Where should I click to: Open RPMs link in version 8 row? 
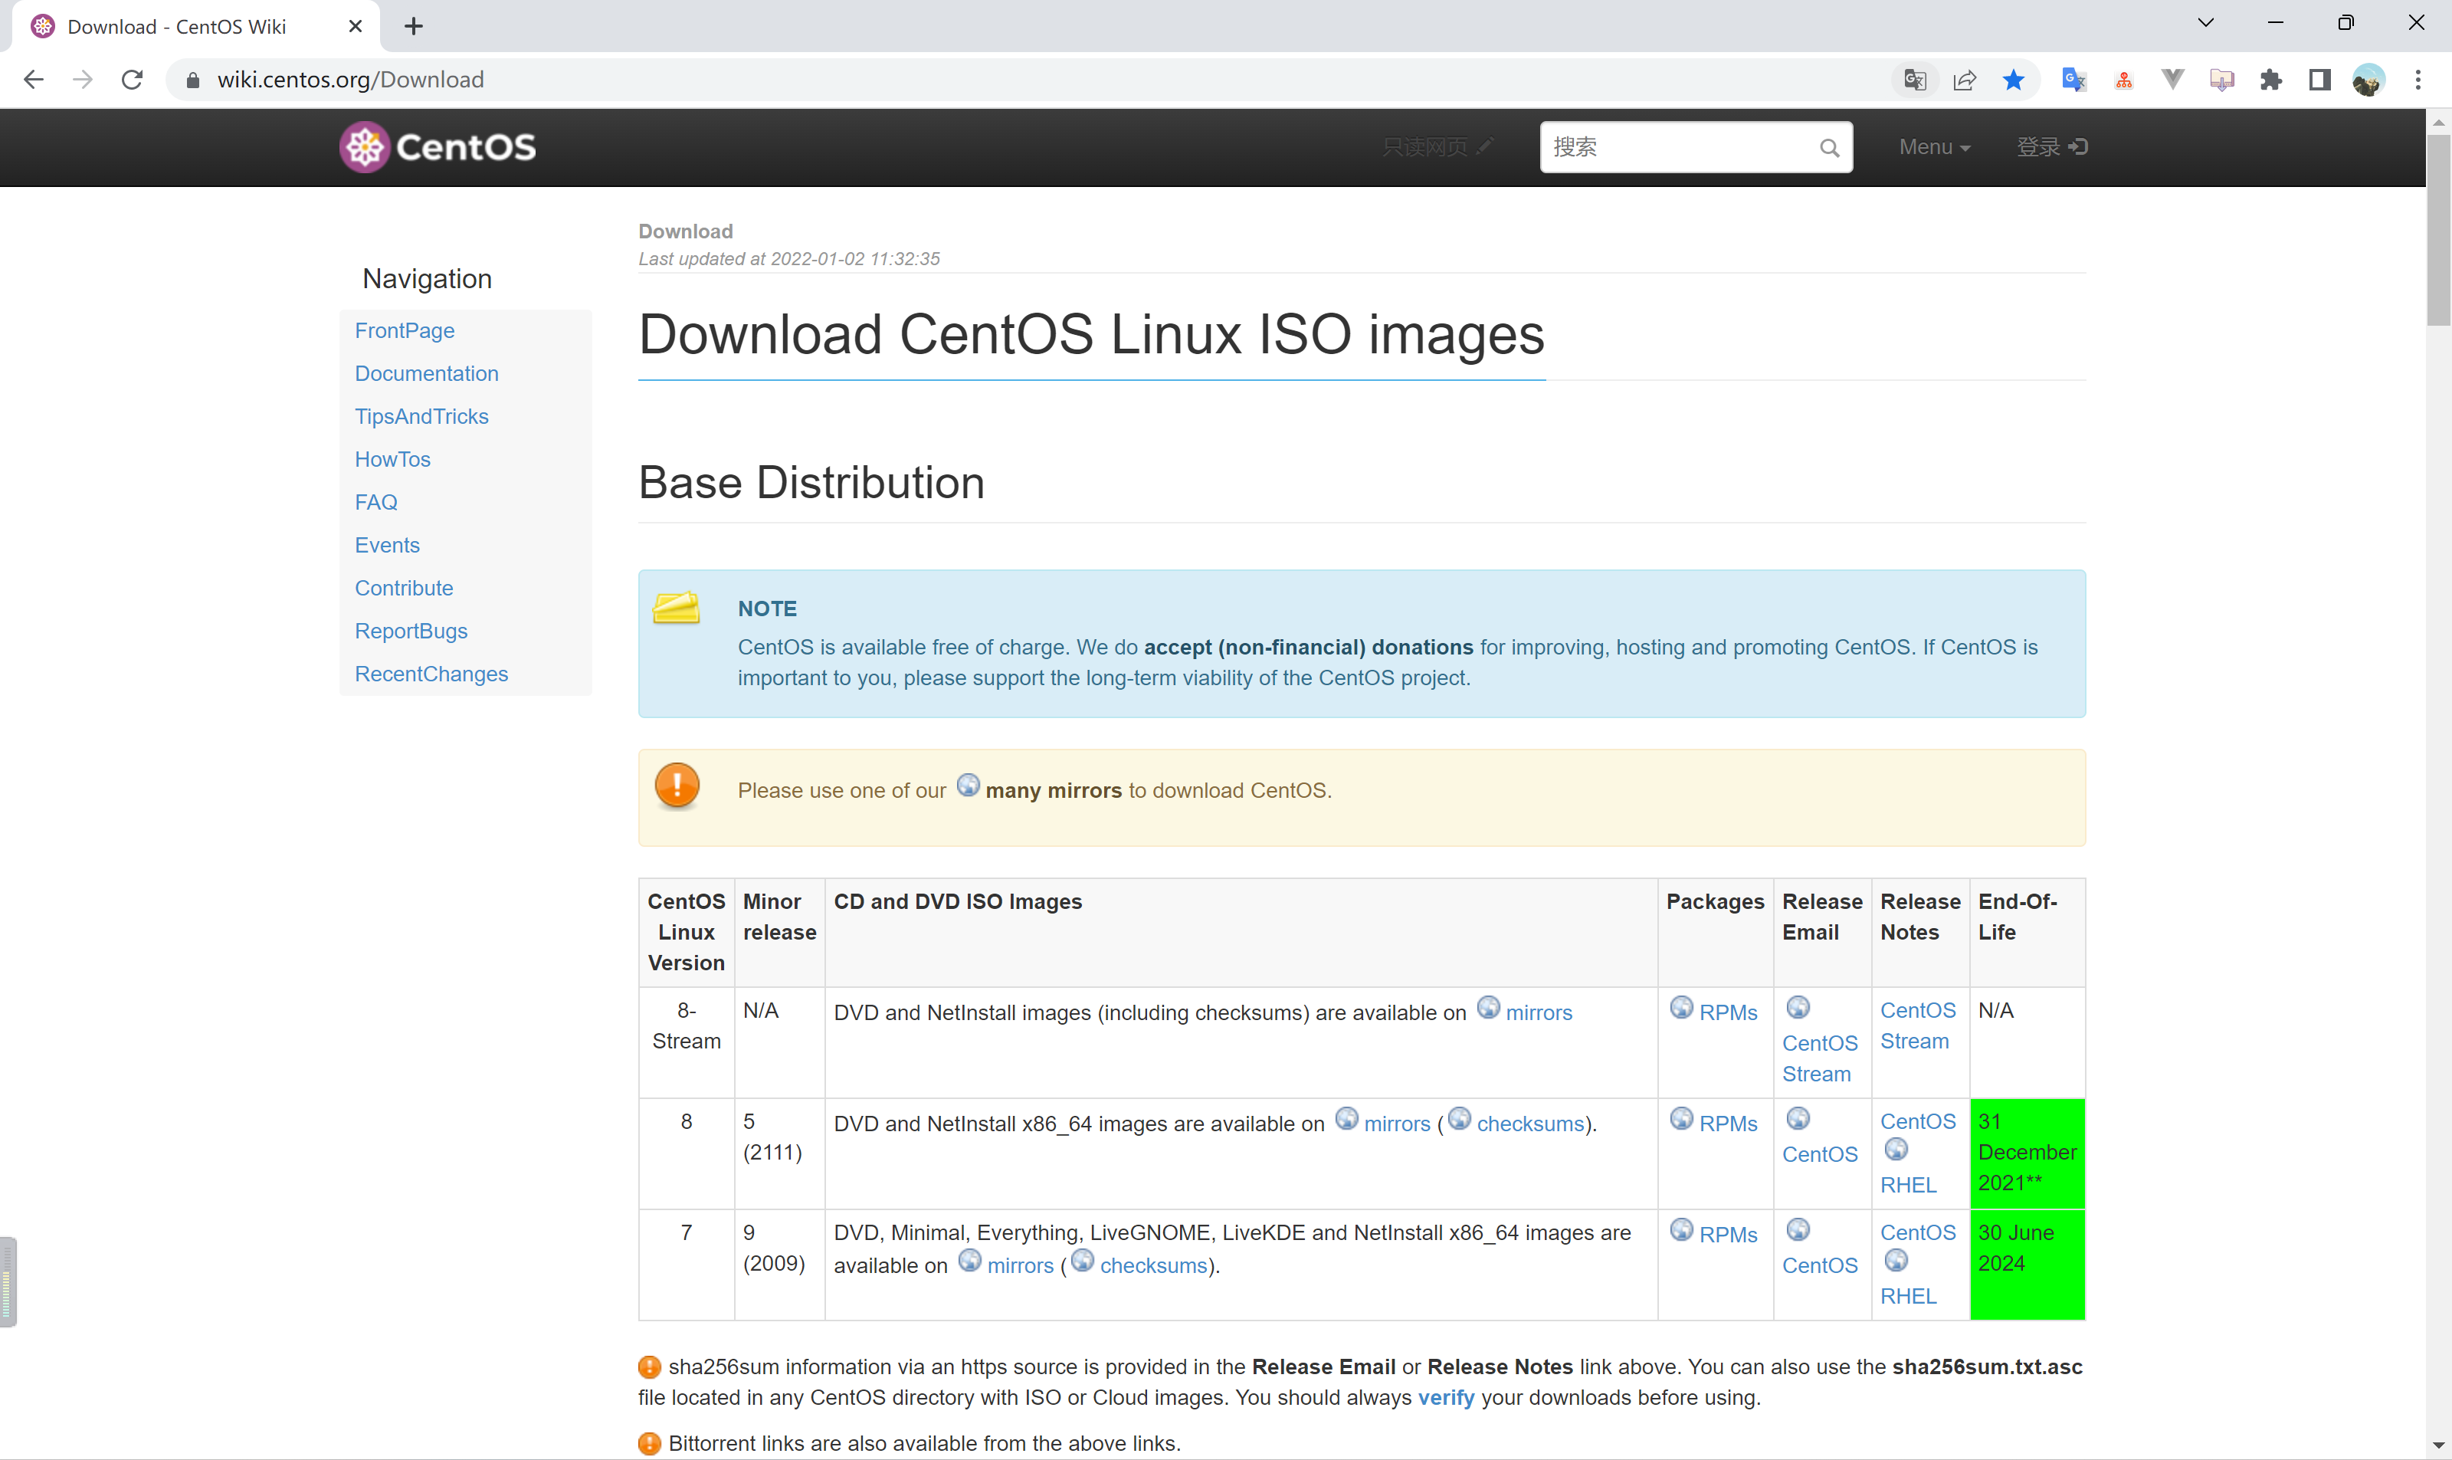click(1728, 1124)
